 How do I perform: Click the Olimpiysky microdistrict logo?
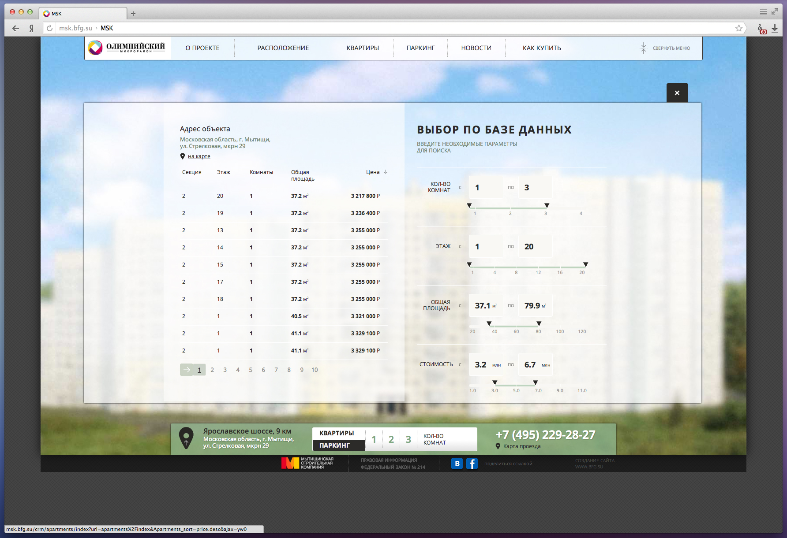127,48
